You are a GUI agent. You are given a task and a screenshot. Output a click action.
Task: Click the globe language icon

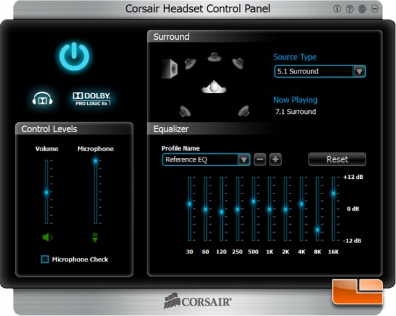(362, 9)
